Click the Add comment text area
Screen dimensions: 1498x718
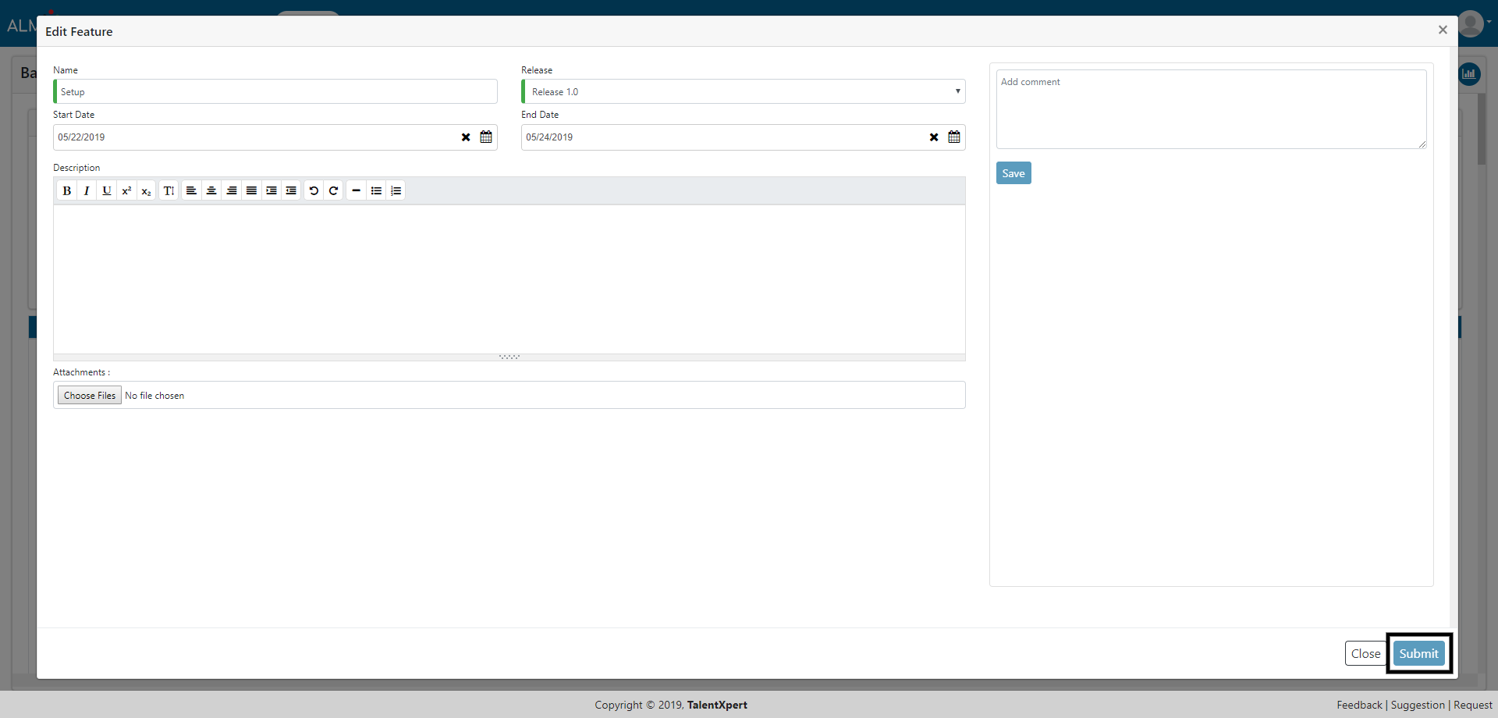[1211, 109]
